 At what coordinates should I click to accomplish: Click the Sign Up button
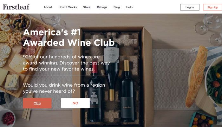tap(212, 7)
